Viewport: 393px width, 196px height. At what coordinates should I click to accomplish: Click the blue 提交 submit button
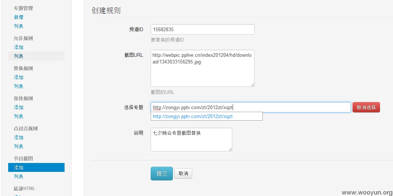coord(162,173)
